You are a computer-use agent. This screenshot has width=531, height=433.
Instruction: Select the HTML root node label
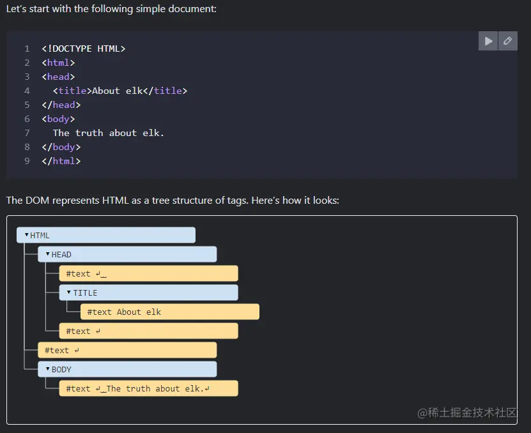tap(40, 236)
